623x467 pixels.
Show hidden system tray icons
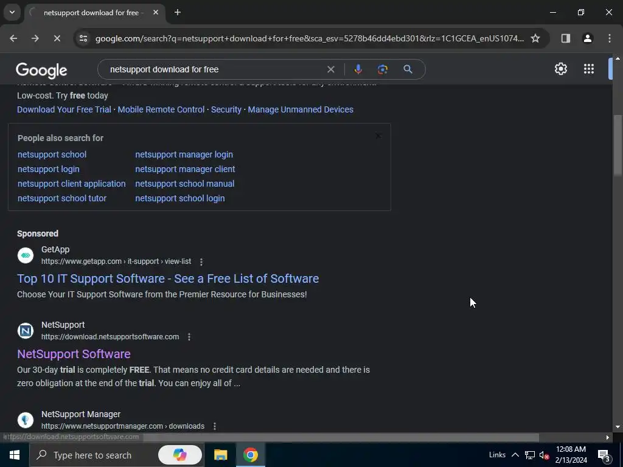(x=515, y=455)
